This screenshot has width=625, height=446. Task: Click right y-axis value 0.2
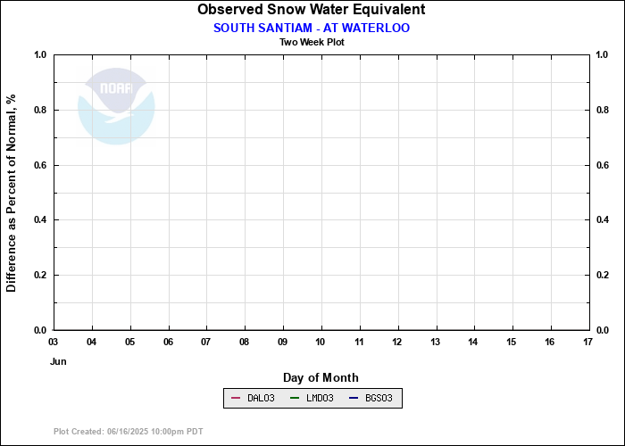[x=603, y=275]
